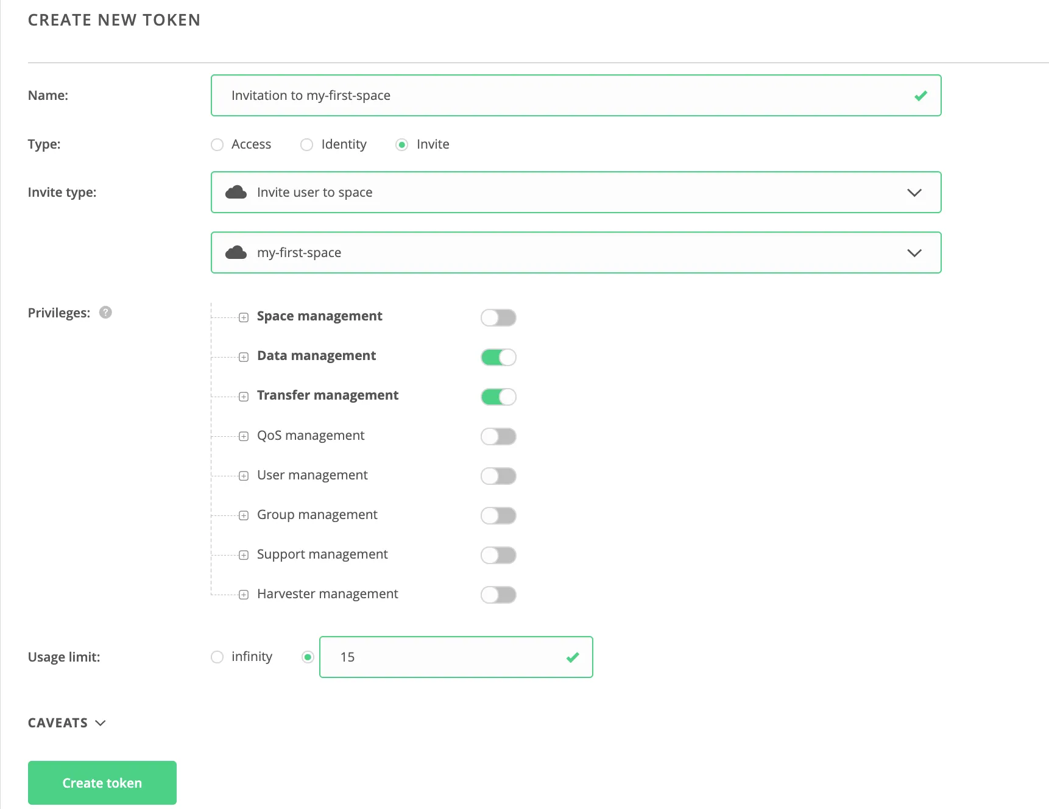Expand the Caveats section
Screen dimensions: 1049x809
(x=101, y=723)
